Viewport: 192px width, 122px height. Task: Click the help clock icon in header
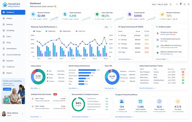tap(185, 4)
